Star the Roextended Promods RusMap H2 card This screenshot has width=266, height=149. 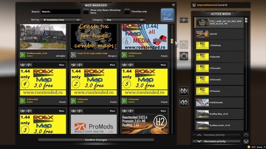124,111
